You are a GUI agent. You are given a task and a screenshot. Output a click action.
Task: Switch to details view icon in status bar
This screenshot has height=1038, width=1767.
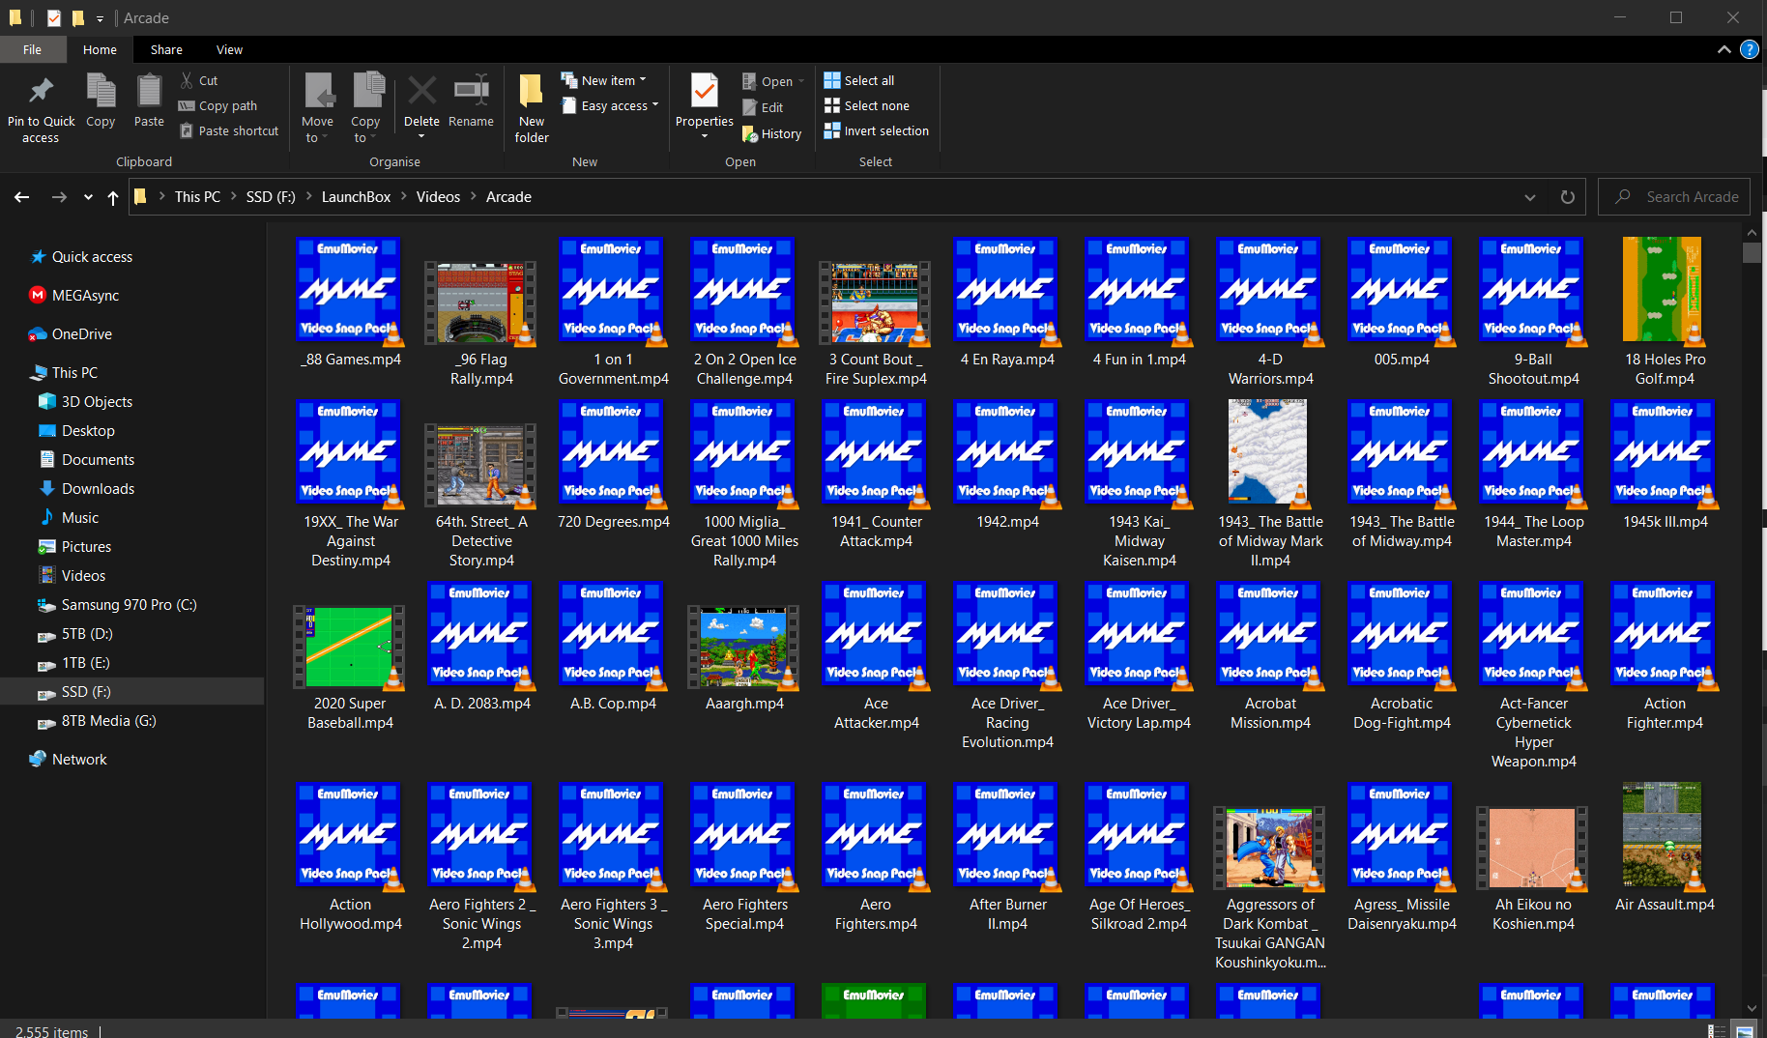tap(1717, 1031)
